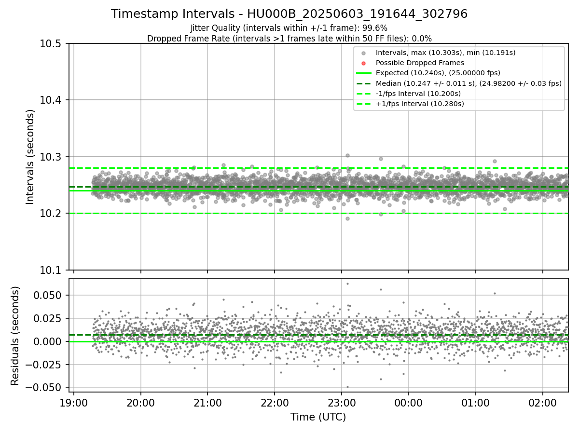
Task: Click the plot title Timestamp Intervals
Action: coord(289,14)
